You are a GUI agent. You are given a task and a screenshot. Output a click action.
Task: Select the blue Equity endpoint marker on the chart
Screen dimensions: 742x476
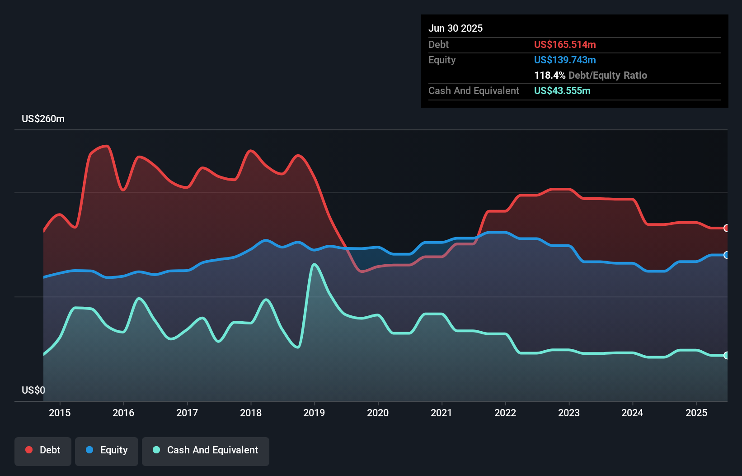[726, 256]
